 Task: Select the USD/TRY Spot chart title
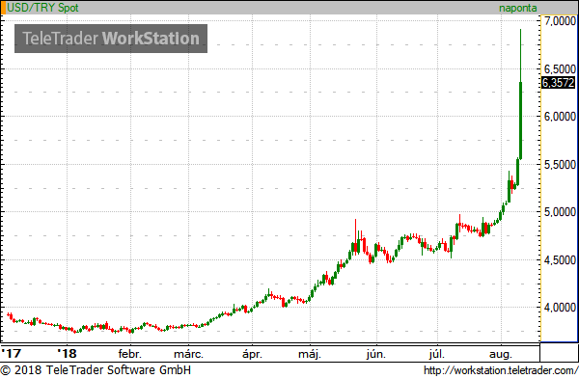(42, 8)
